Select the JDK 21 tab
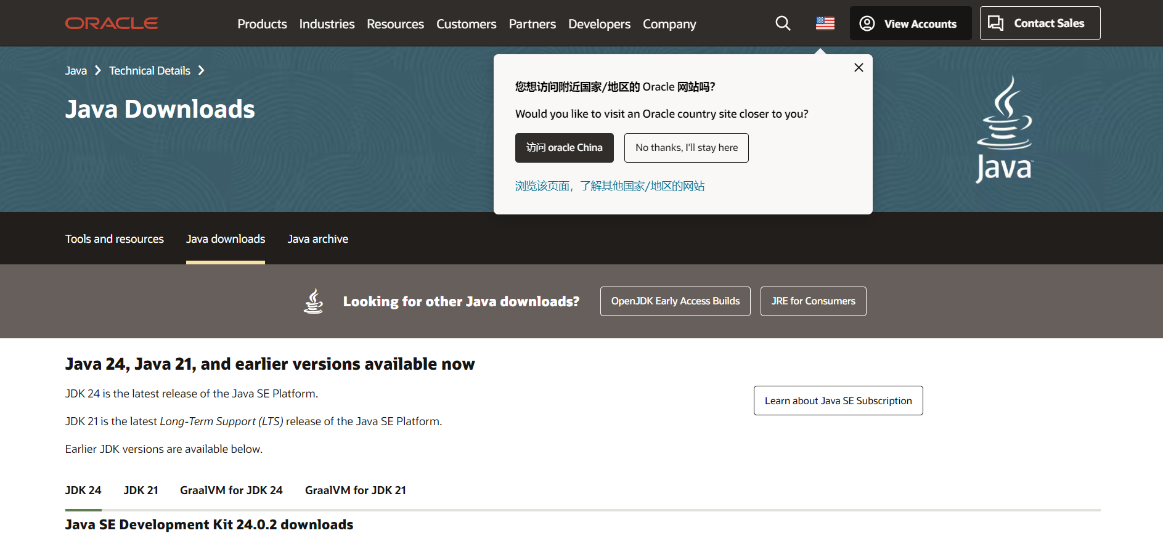1163x533 pixels. pyautogui.click(x=141, y=490)
